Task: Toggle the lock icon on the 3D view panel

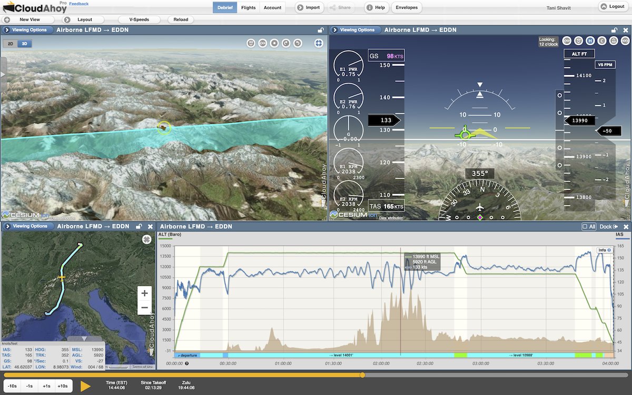Action: 320,31
